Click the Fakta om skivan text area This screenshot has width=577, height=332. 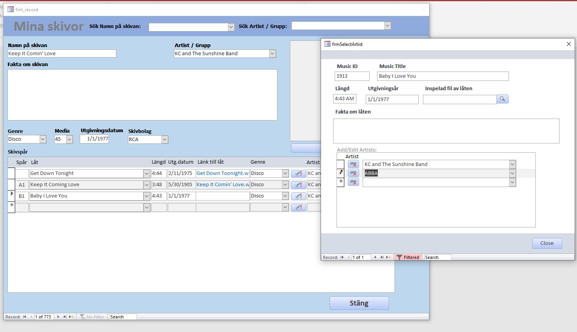[142, 95]
